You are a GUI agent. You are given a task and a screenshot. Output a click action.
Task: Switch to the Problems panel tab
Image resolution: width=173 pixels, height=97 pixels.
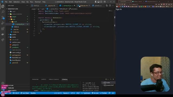tap(35, 79)
